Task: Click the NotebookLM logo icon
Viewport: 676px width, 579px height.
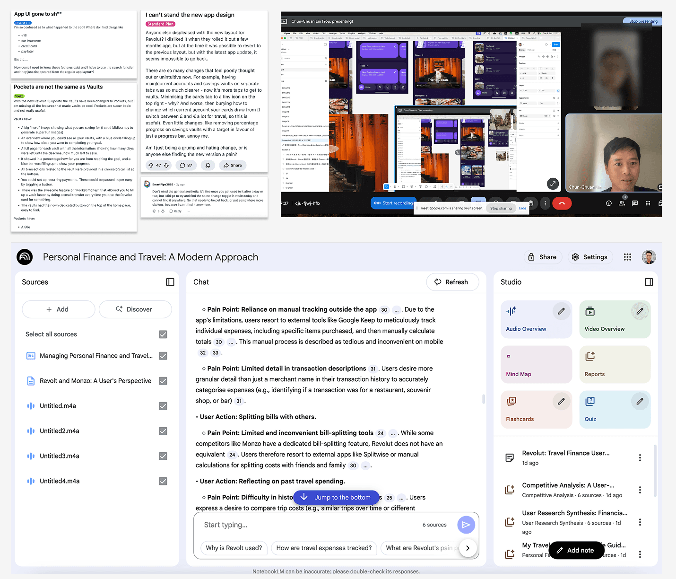Action: [25, 257]
